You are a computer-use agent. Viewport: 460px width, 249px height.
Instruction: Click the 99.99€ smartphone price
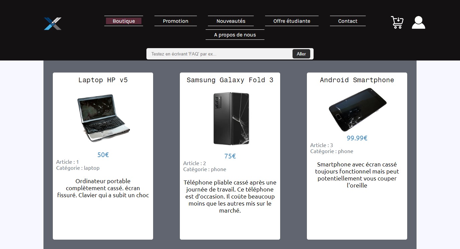tap(357, 138)
